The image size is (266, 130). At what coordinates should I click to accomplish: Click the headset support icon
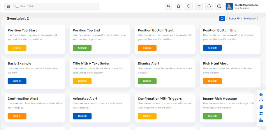pyautogui.click(x=261, y=101)
